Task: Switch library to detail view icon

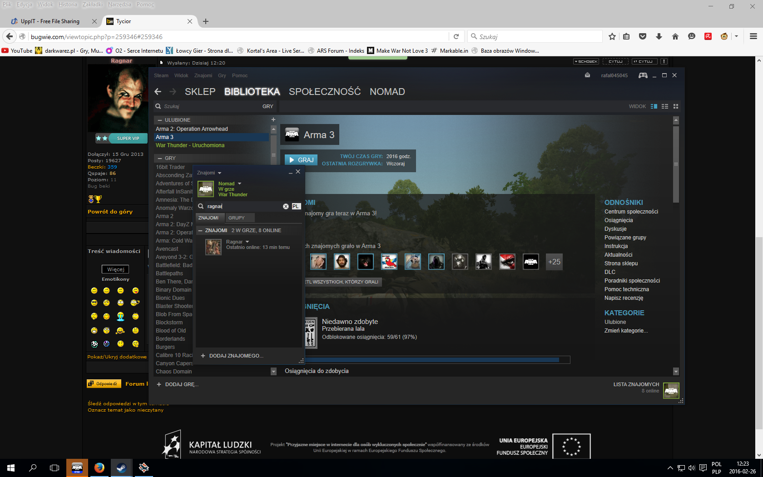Action: 654,106
